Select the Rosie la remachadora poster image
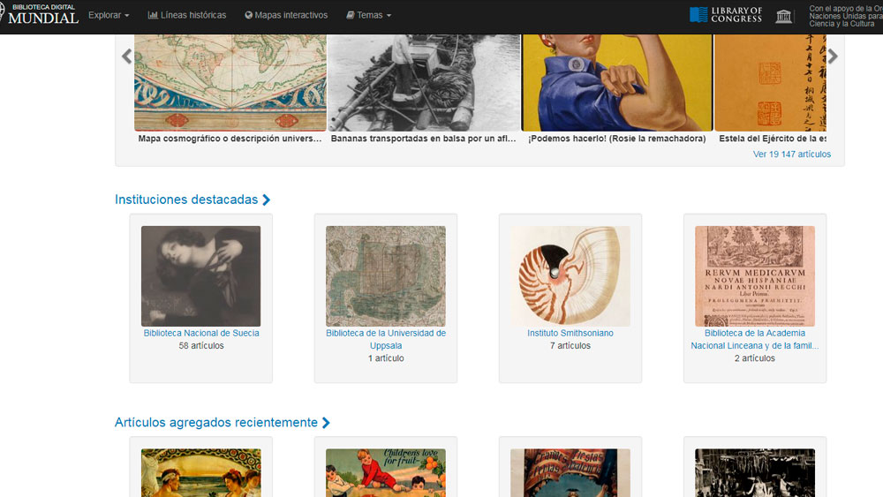Screen dimensions: 883x497 (617, 83)
